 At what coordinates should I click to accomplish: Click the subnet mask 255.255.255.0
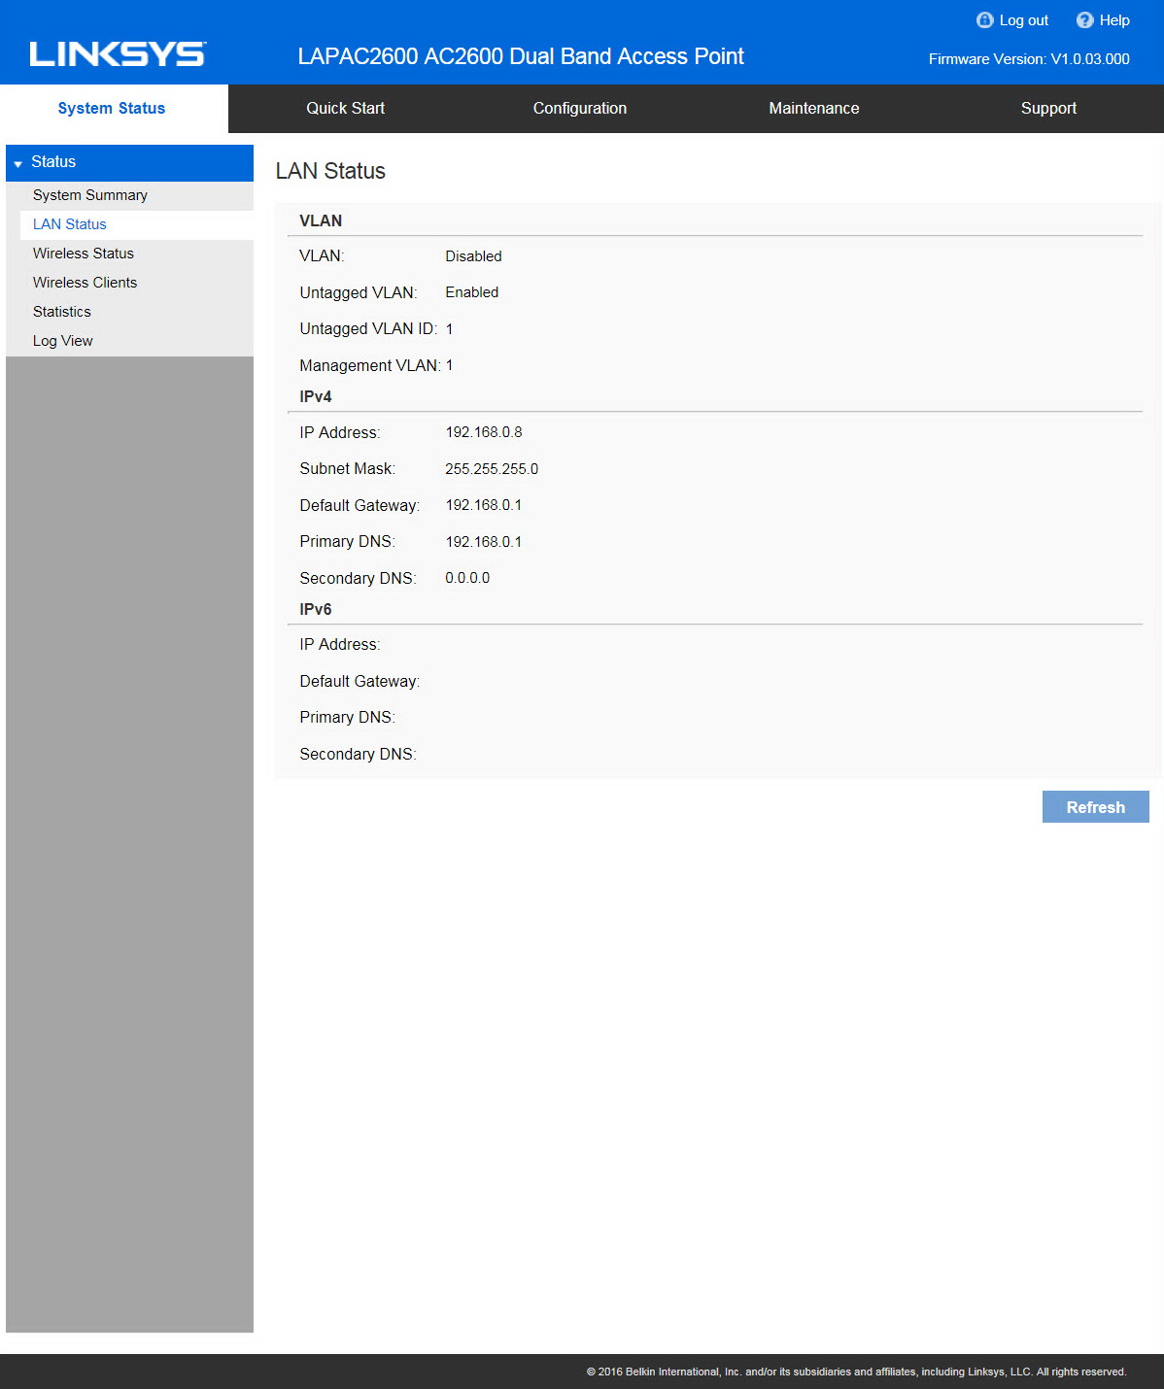click(492, 469)
